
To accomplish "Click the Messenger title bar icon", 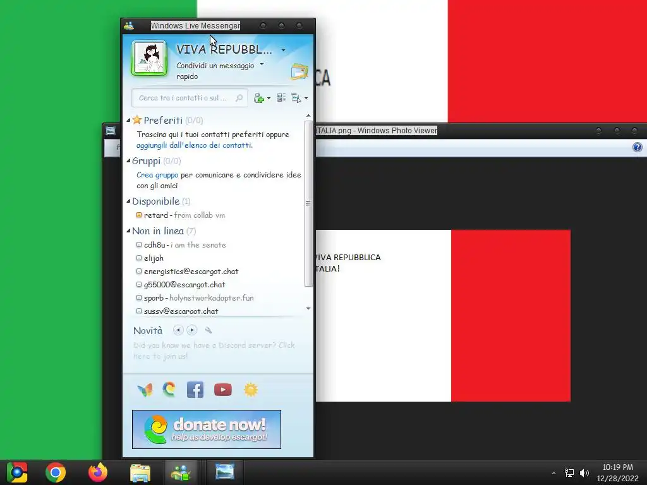I will [129, 25].
